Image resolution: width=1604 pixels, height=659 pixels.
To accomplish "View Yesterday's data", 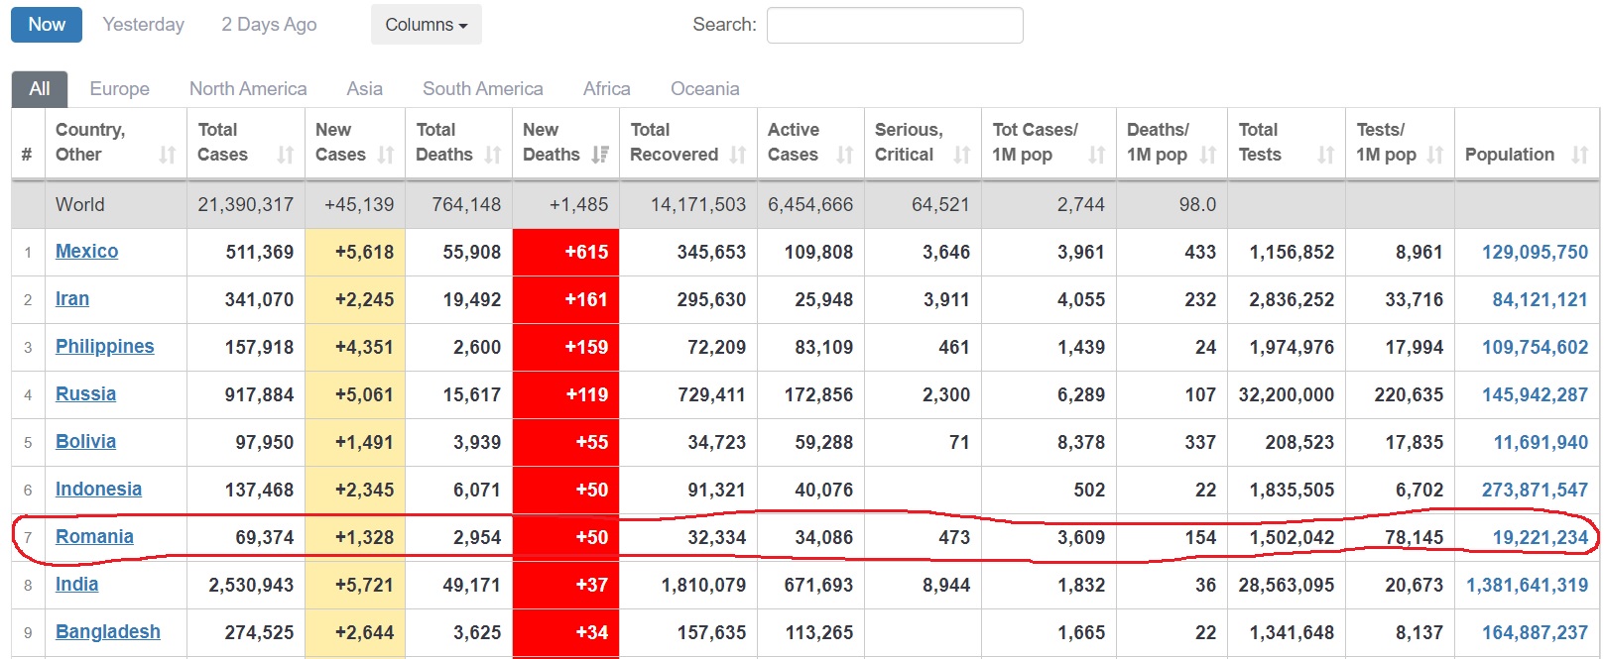I will coord(143,25).
